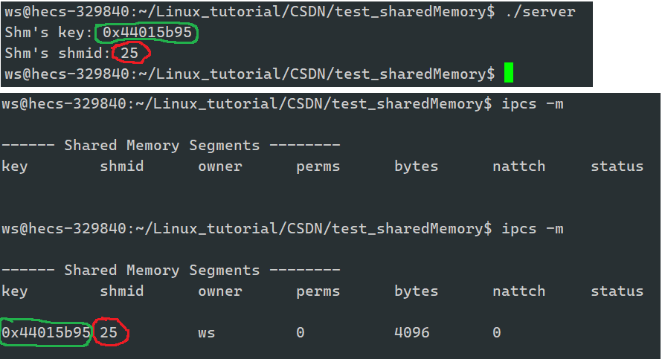
Task: Click the 'perms' column header in second table
Action: 318,292
